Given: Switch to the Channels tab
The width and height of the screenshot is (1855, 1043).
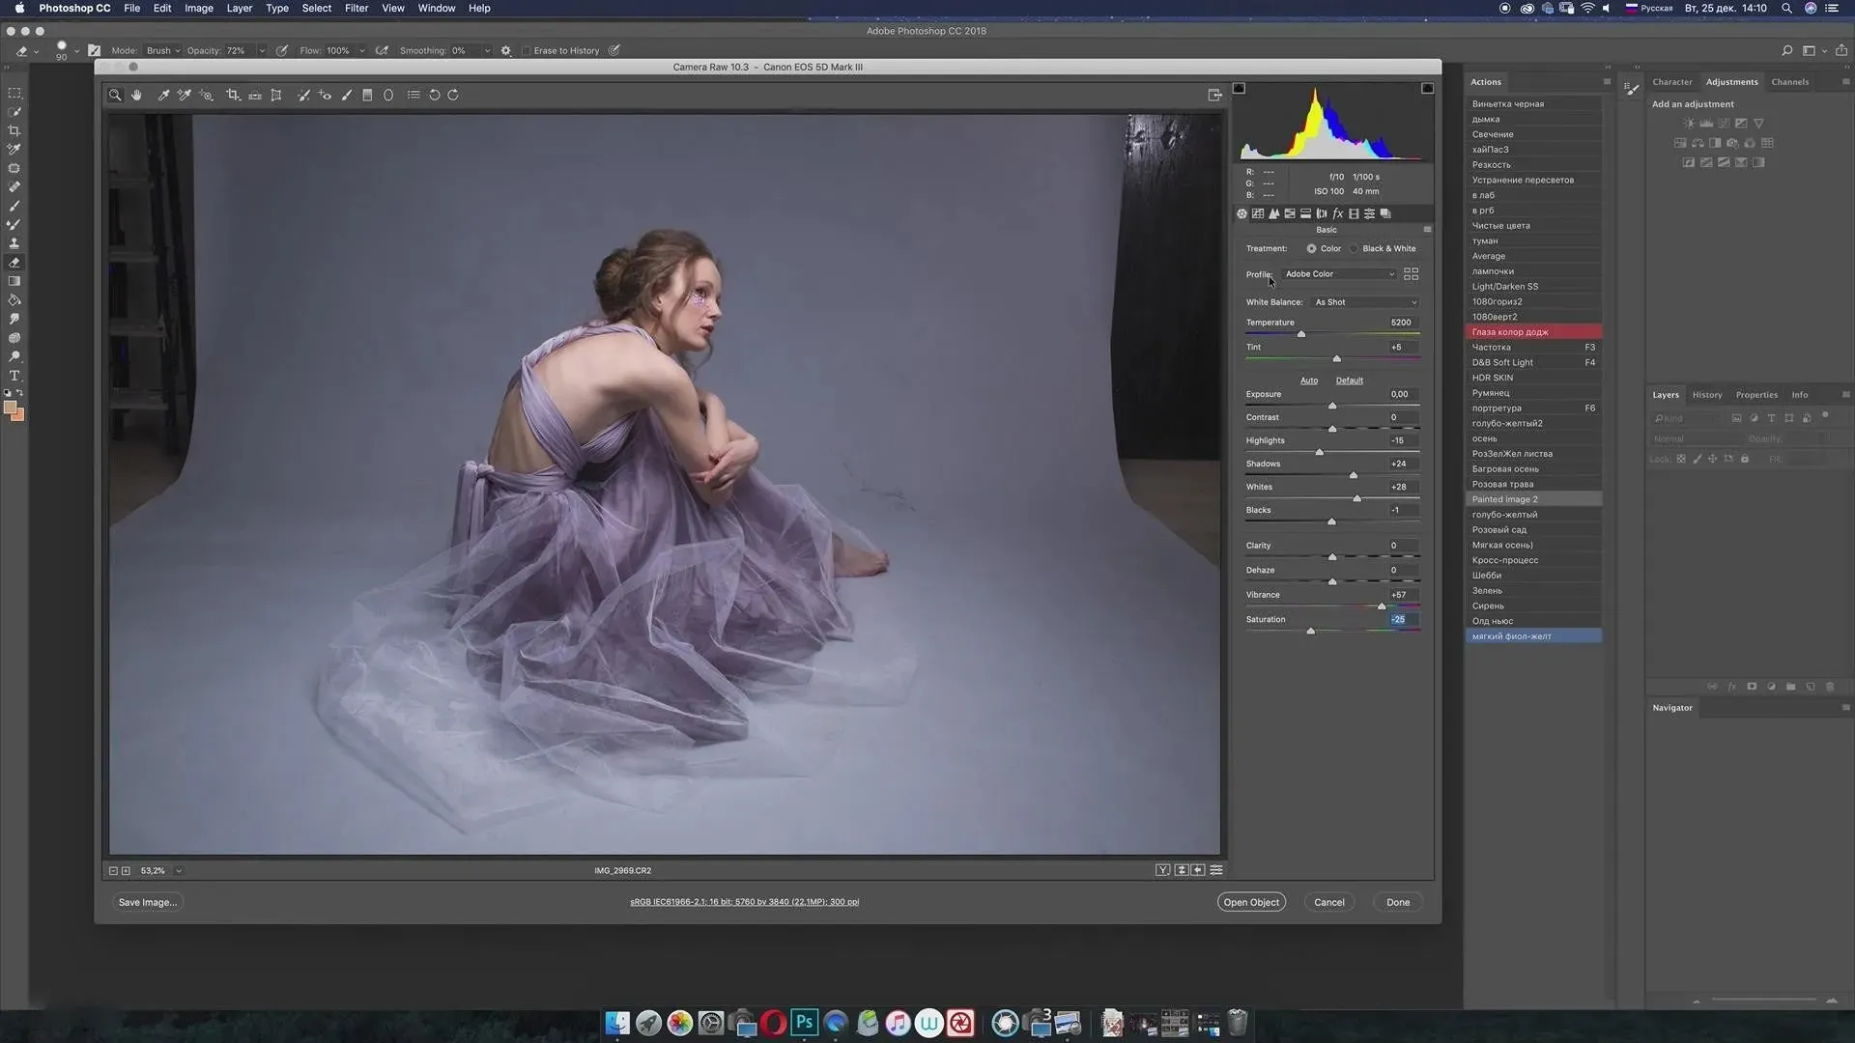Looking at the screenshot, I should coord(1789,82).
